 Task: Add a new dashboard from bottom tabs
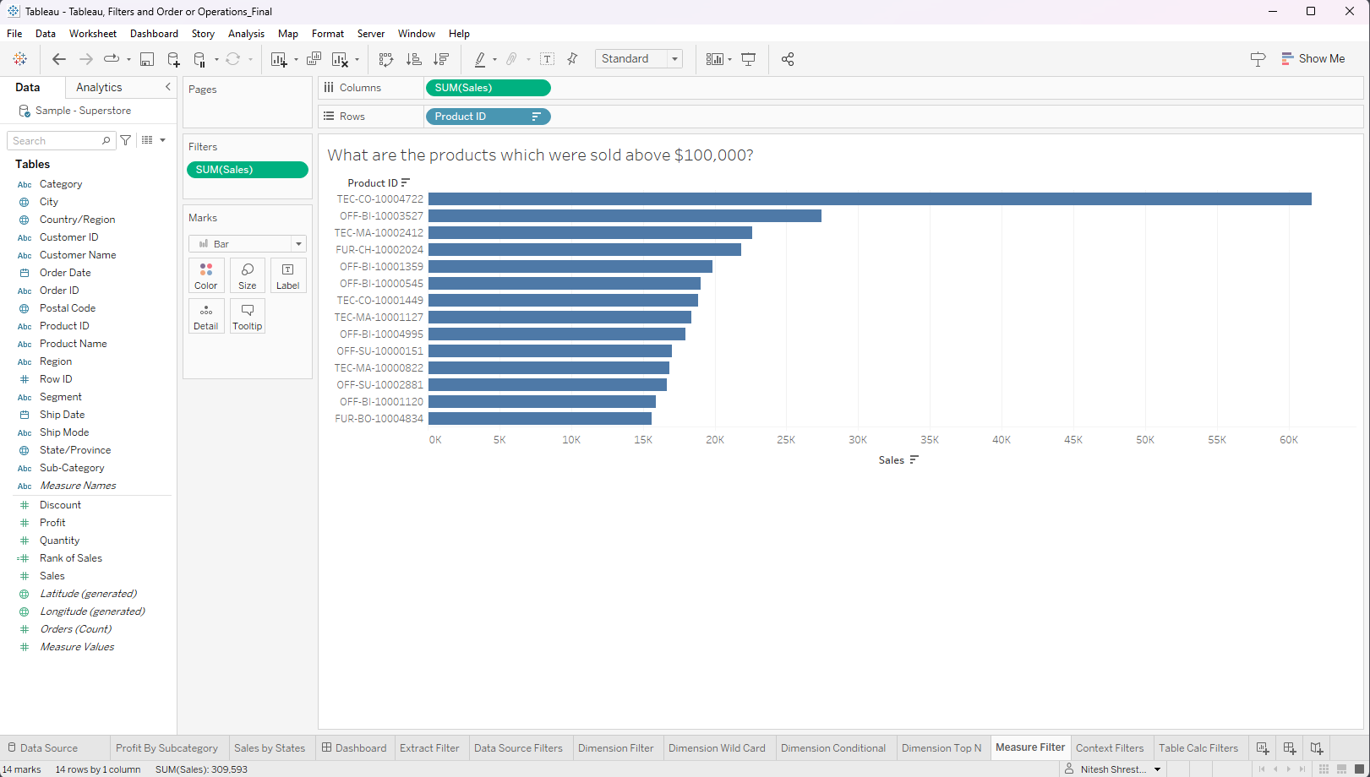[x=1289, y=748]
